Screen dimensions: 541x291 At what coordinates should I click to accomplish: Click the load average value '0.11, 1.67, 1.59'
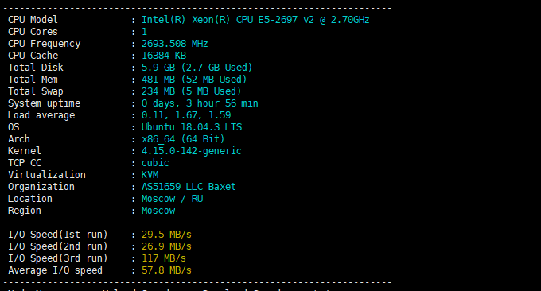186,115
